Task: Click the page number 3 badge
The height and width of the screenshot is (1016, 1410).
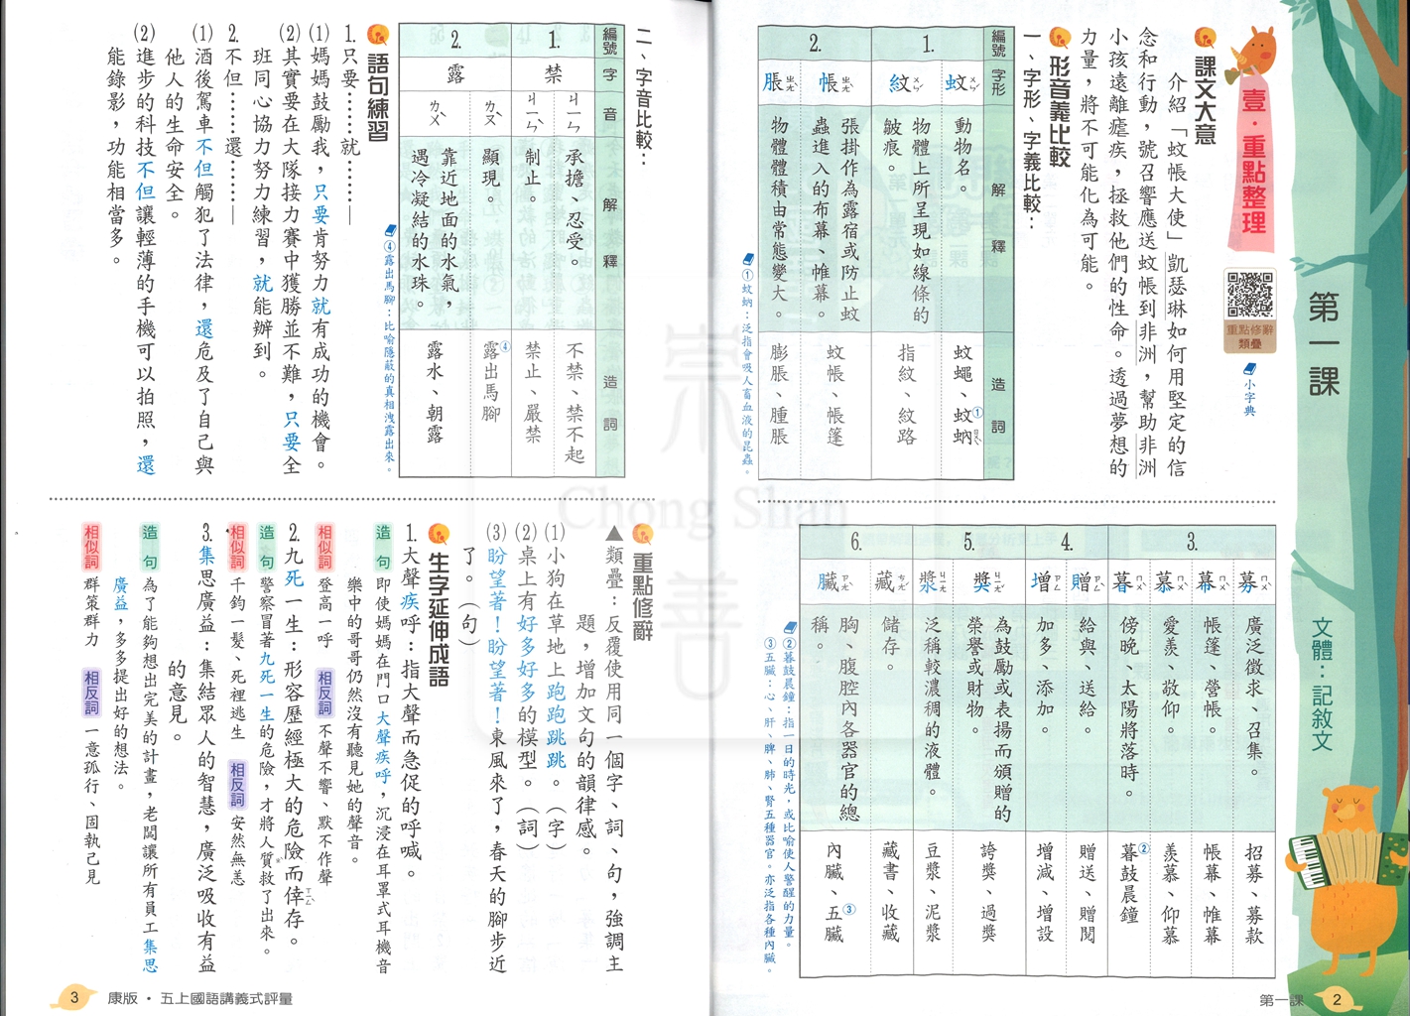Action: click(x=73, y=997)
